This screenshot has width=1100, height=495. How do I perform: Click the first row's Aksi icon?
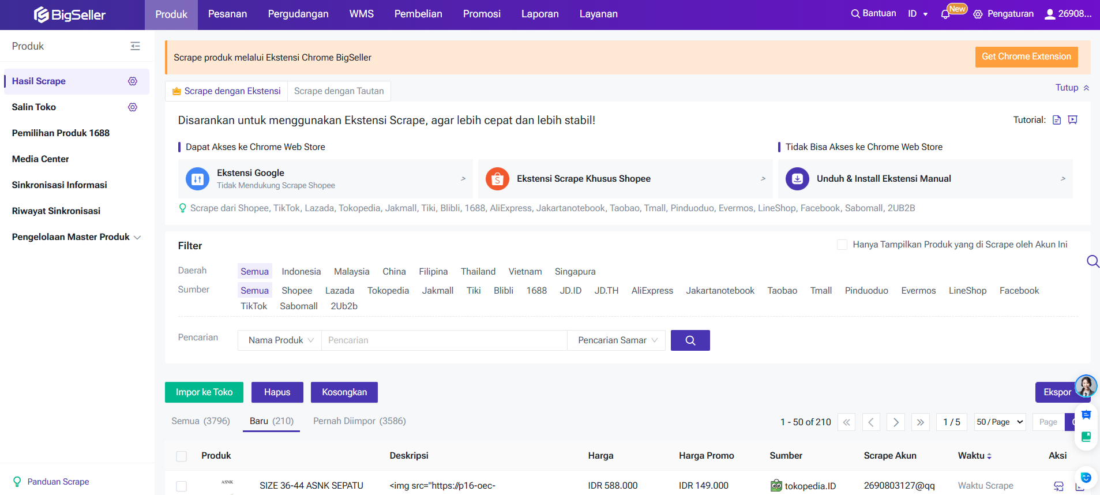pyautogui.click(x=1058, y=486)
